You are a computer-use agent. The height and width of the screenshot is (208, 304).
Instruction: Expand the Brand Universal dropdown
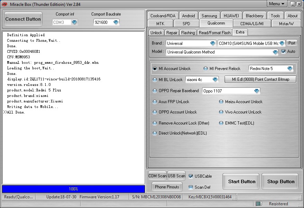pos(213,43)
